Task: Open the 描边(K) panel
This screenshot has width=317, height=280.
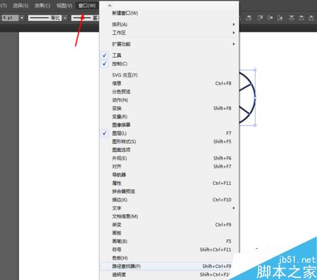Action: point(169,200)
